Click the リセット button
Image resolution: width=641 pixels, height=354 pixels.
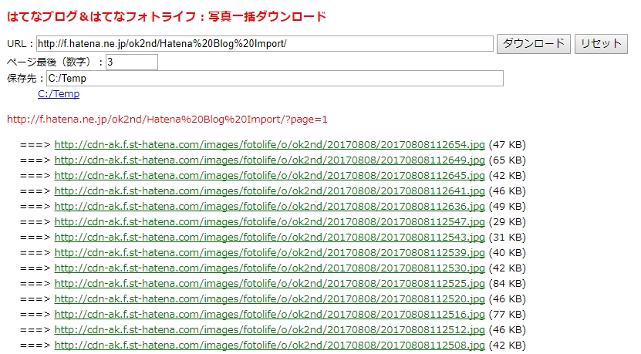[x=601, y=44]
